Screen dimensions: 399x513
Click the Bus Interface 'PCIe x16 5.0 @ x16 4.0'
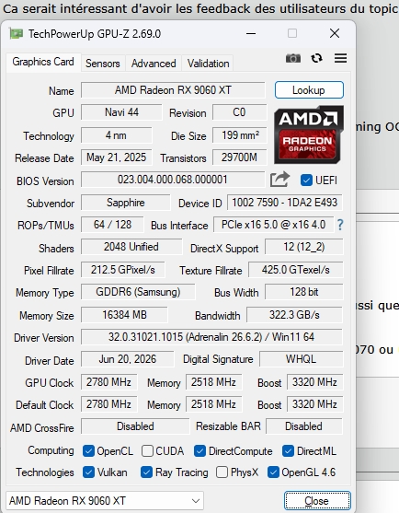pos(274,225)
